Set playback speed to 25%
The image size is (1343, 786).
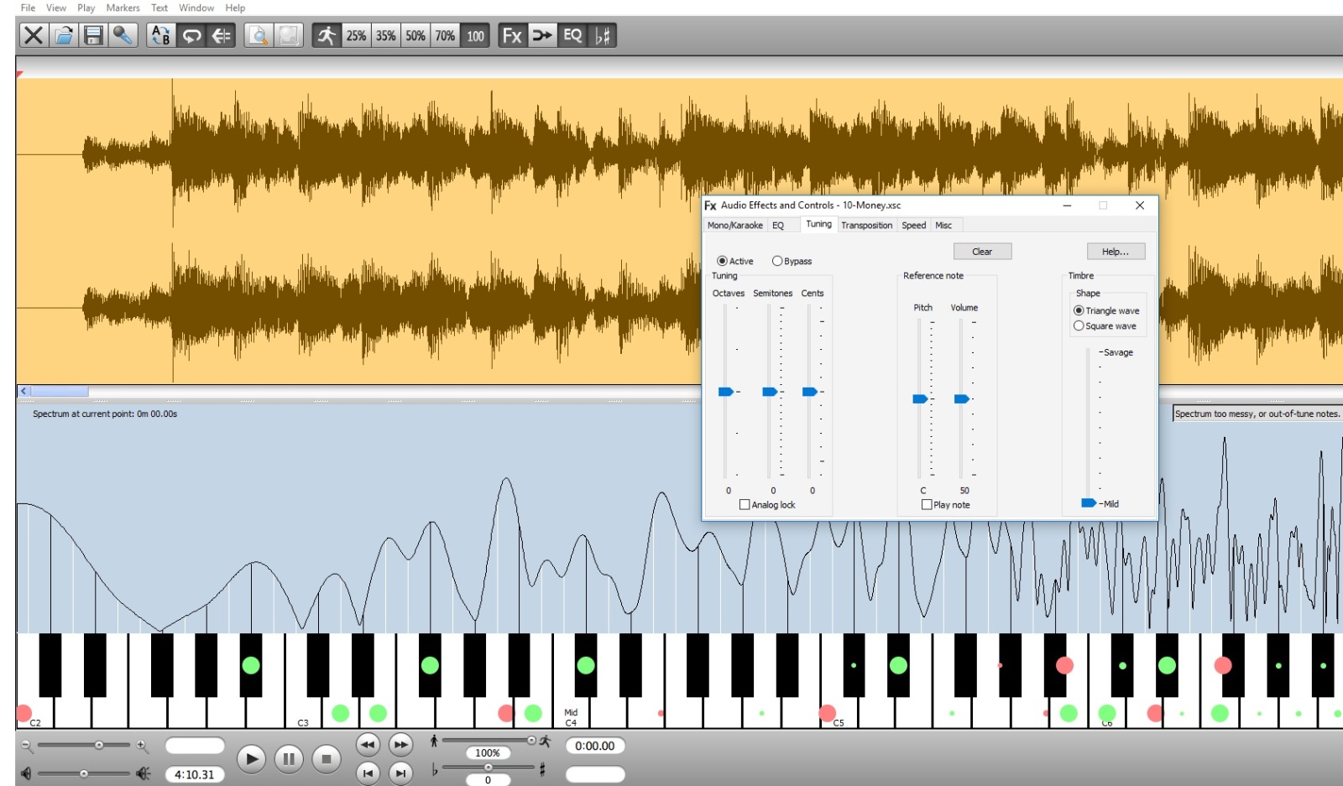(x=356, y=35)
